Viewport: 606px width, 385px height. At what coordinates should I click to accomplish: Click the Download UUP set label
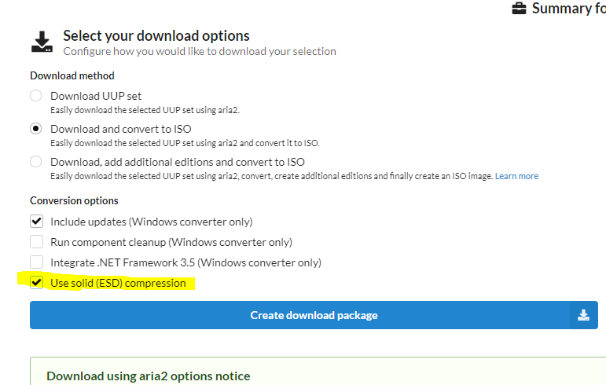pos(96,96)
